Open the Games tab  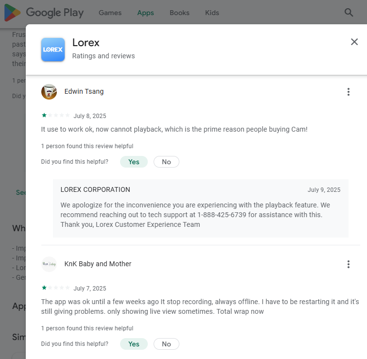coord(110,13)
